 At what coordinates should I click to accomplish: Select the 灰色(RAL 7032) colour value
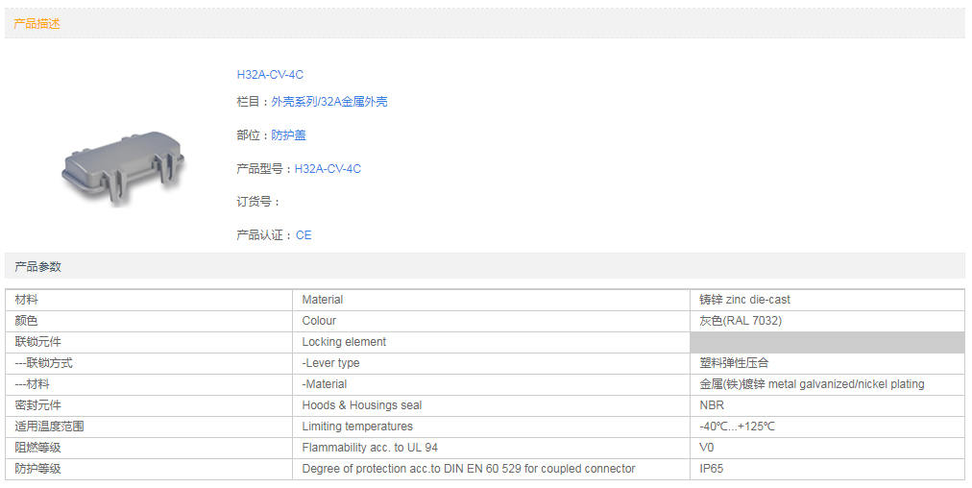click(x=741, y=321)
